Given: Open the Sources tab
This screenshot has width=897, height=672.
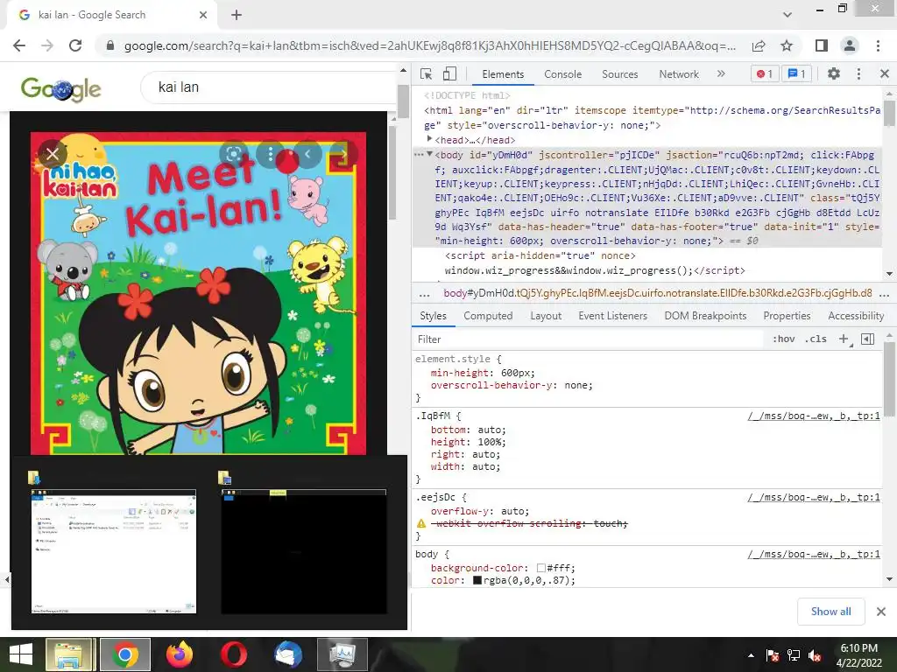Looking at the screenshot, I should 619,74.
